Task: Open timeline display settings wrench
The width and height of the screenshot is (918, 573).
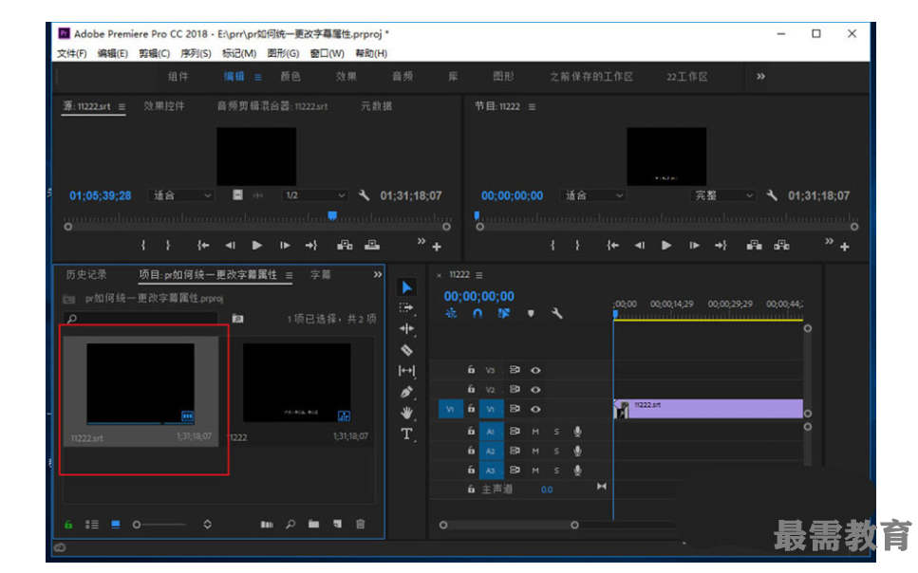Action: (x=557, y=313)
